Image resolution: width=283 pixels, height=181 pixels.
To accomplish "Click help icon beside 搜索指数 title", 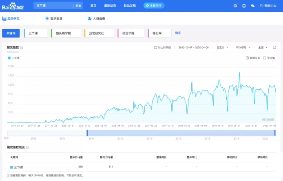I will pyautogui.click(x=22, y=48).
